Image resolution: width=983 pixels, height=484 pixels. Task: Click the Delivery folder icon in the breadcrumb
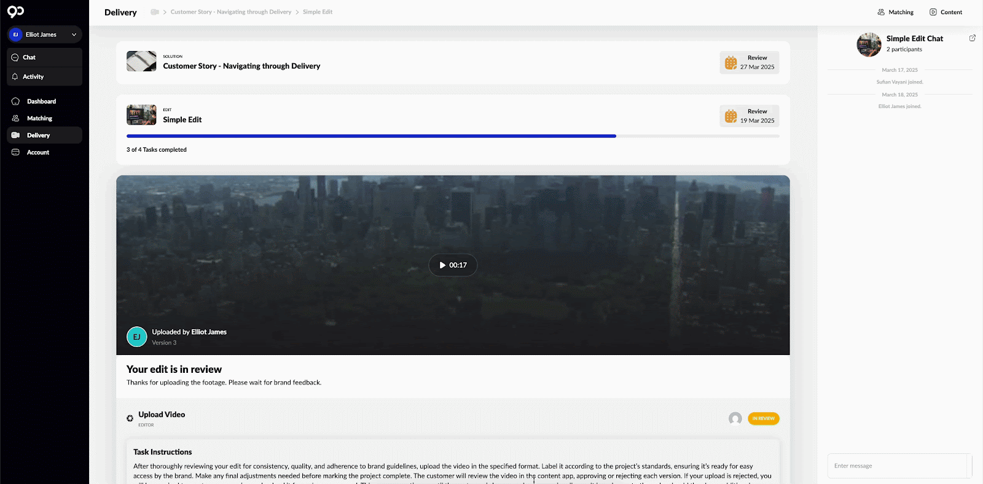[x=155, y=12]
